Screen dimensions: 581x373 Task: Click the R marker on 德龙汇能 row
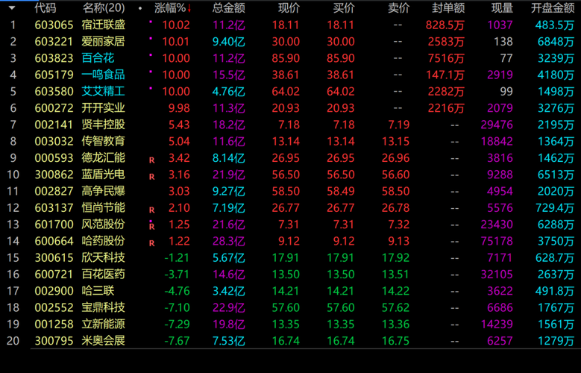pos(151,160)
